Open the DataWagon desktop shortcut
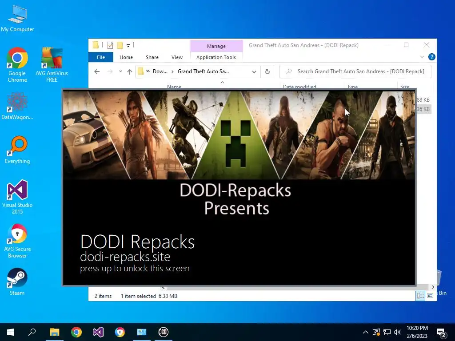Viewport: 455px width, 341px height. [x=17, y=106]
